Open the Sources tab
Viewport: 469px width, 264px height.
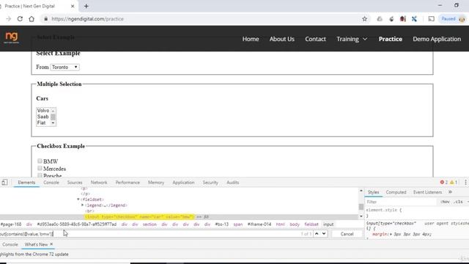click(x=75, y=183)
